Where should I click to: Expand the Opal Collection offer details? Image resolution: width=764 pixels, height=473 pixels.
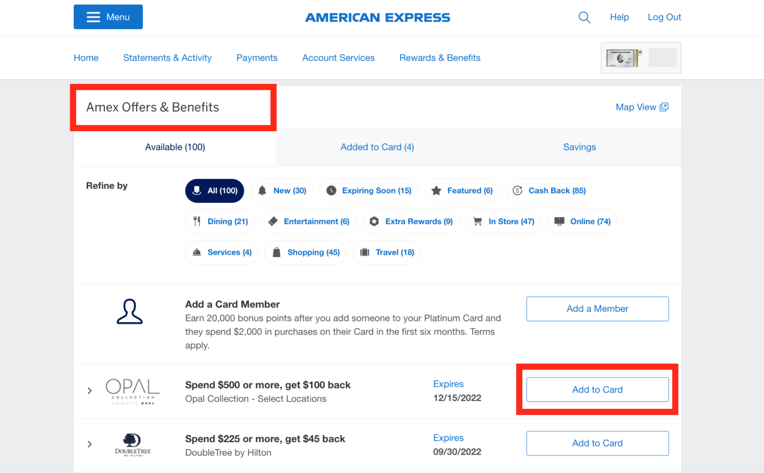click(90, 391)
